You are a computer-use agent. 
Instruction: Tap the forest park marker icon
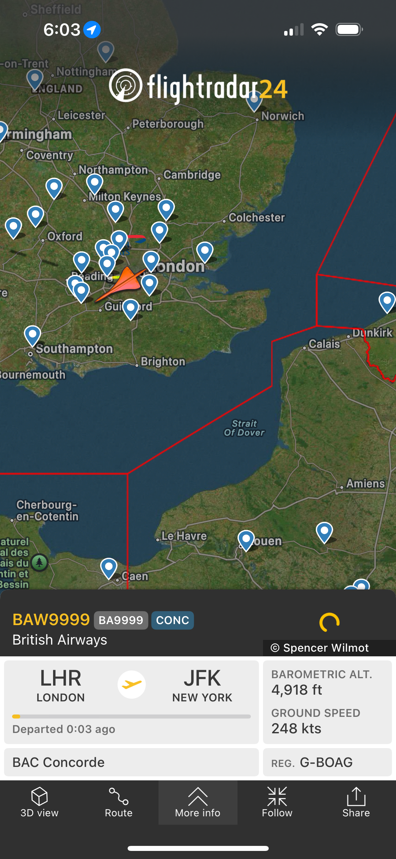coord(40,562)
